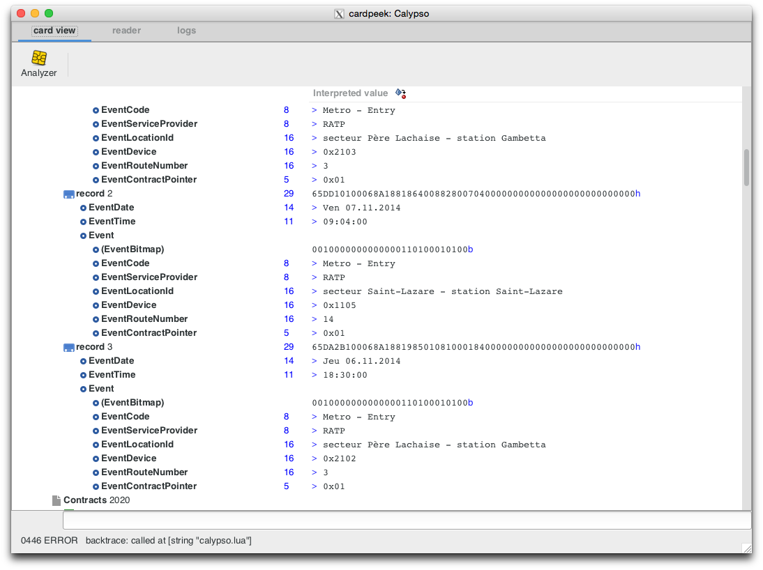Click the bullet icon of record 3 Event

(83, 389)
